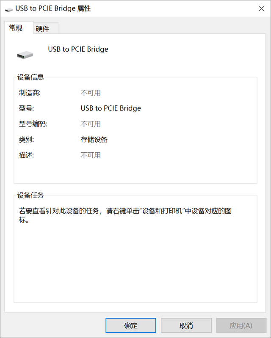Viewport: 271px width, 338px height.
Task: Switch to the 硬件 tab
Action: [42, 28]
